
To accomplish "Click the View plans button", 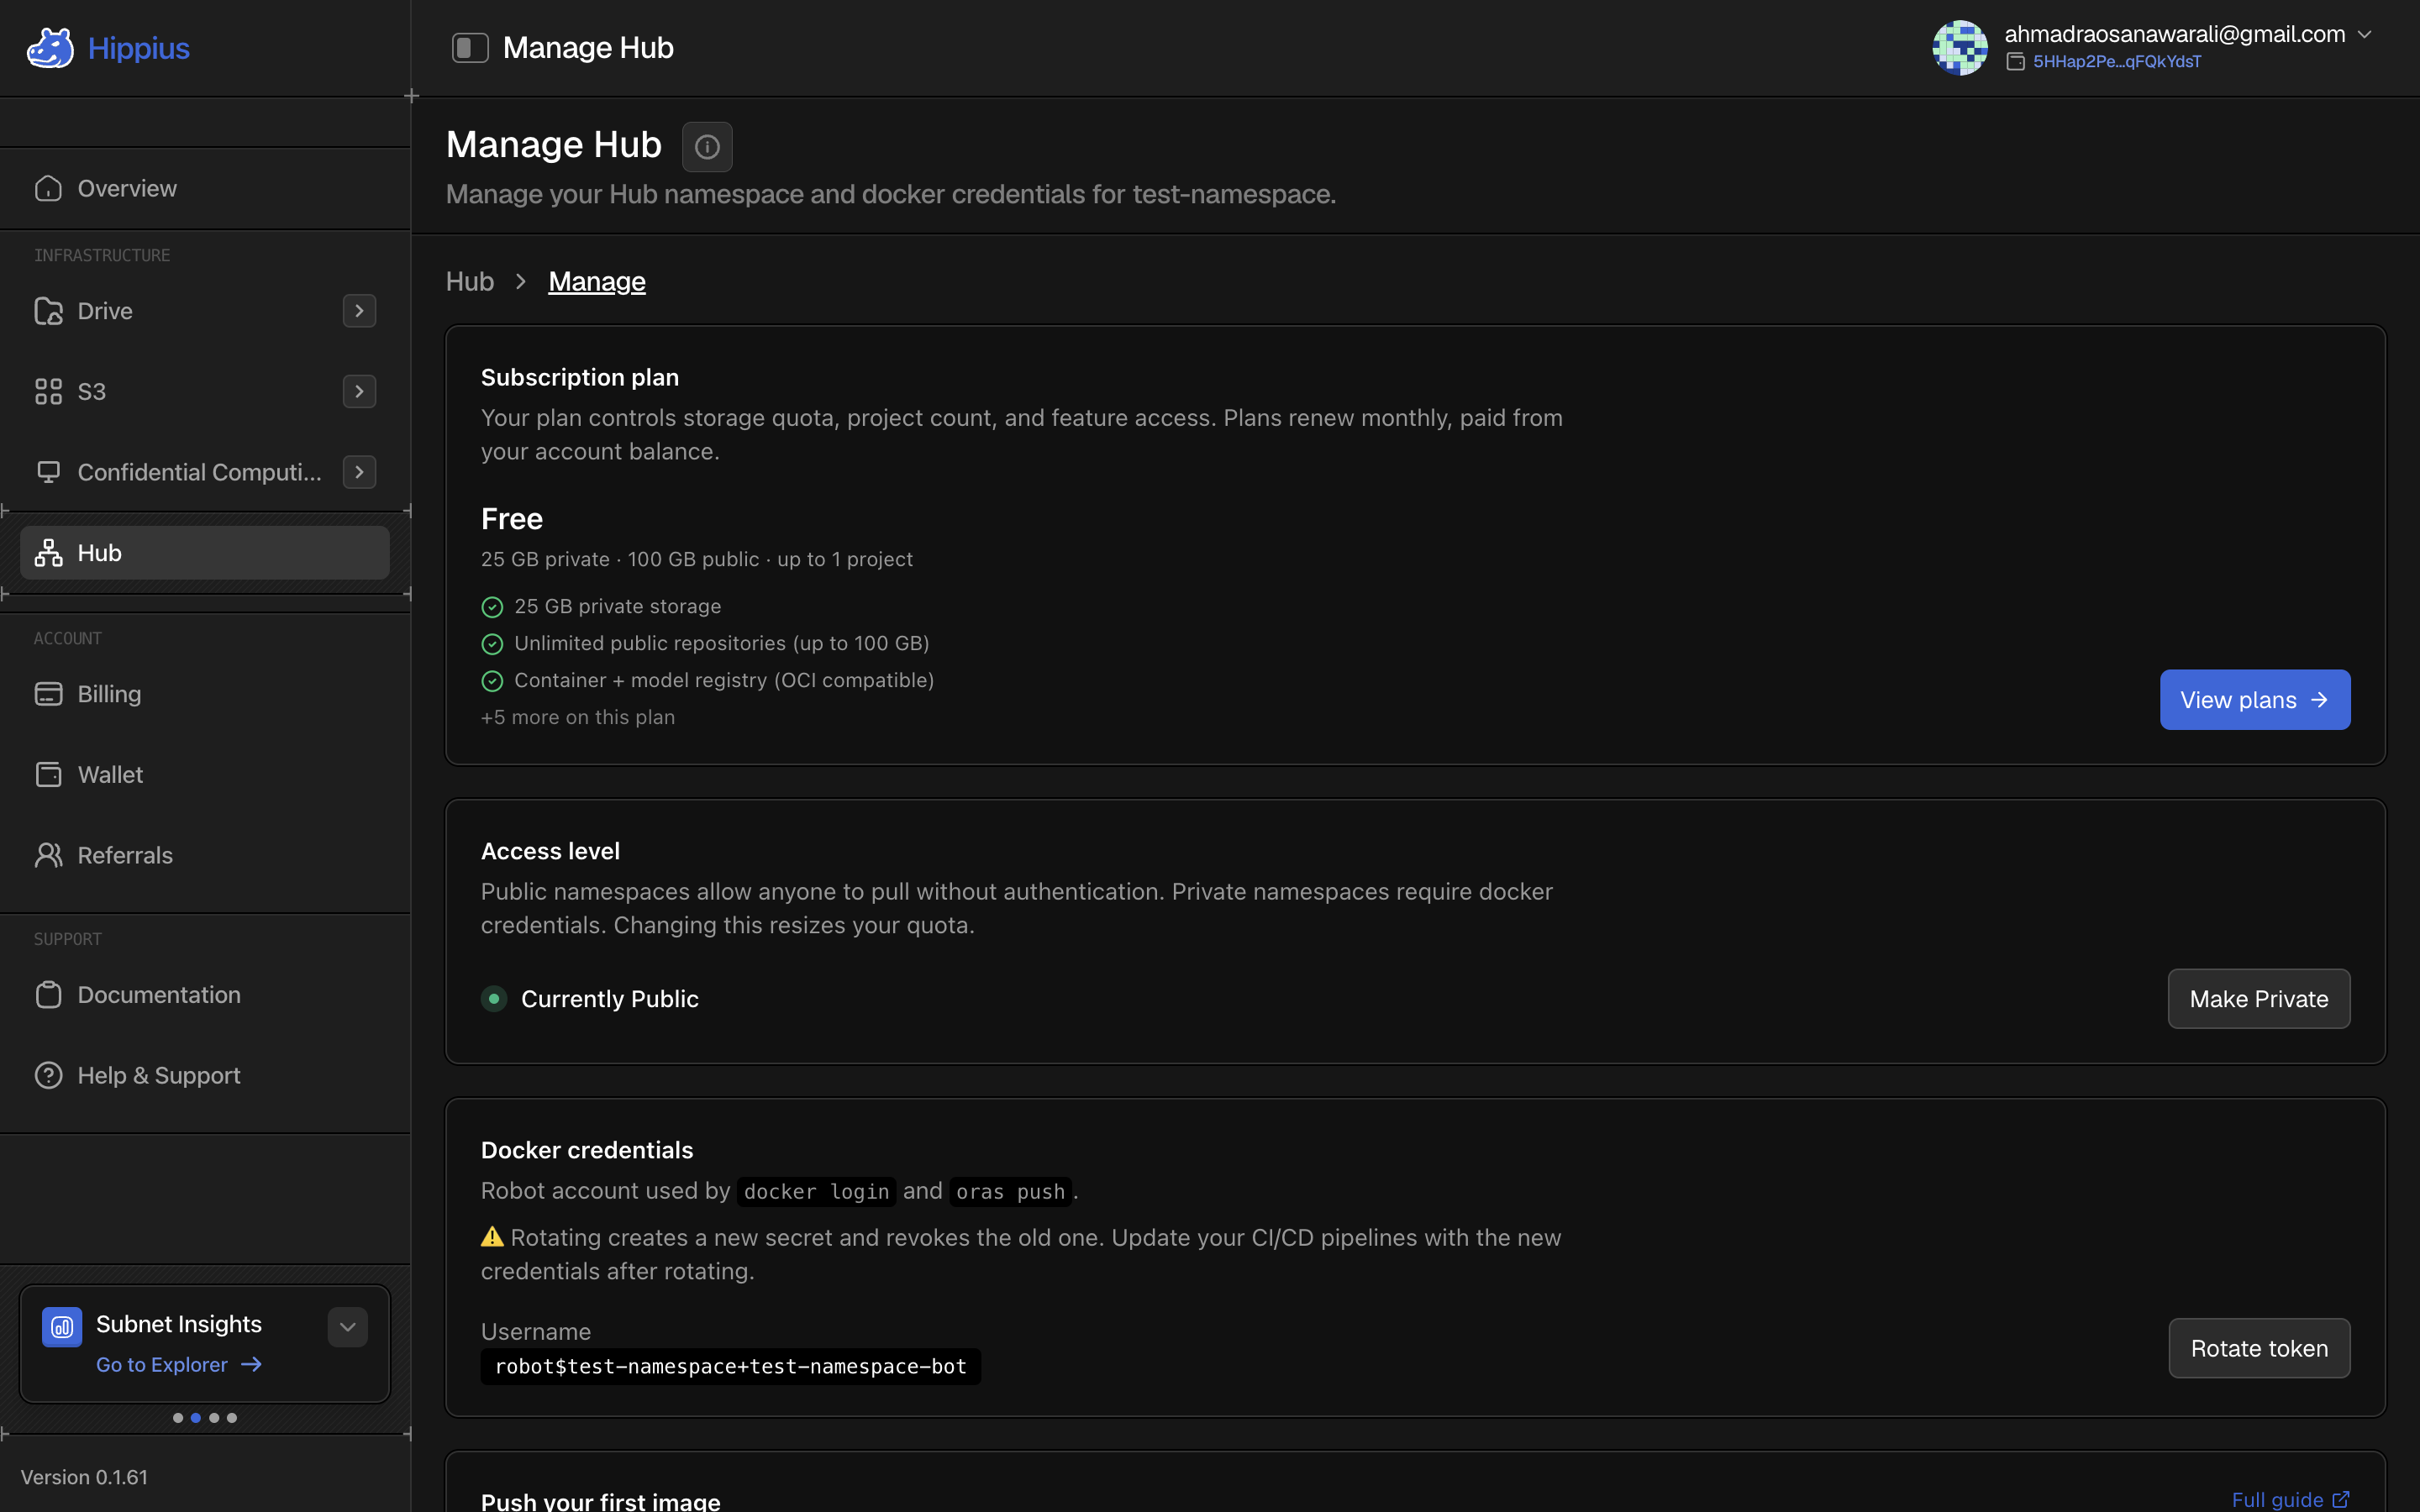I will [2254, 700].
